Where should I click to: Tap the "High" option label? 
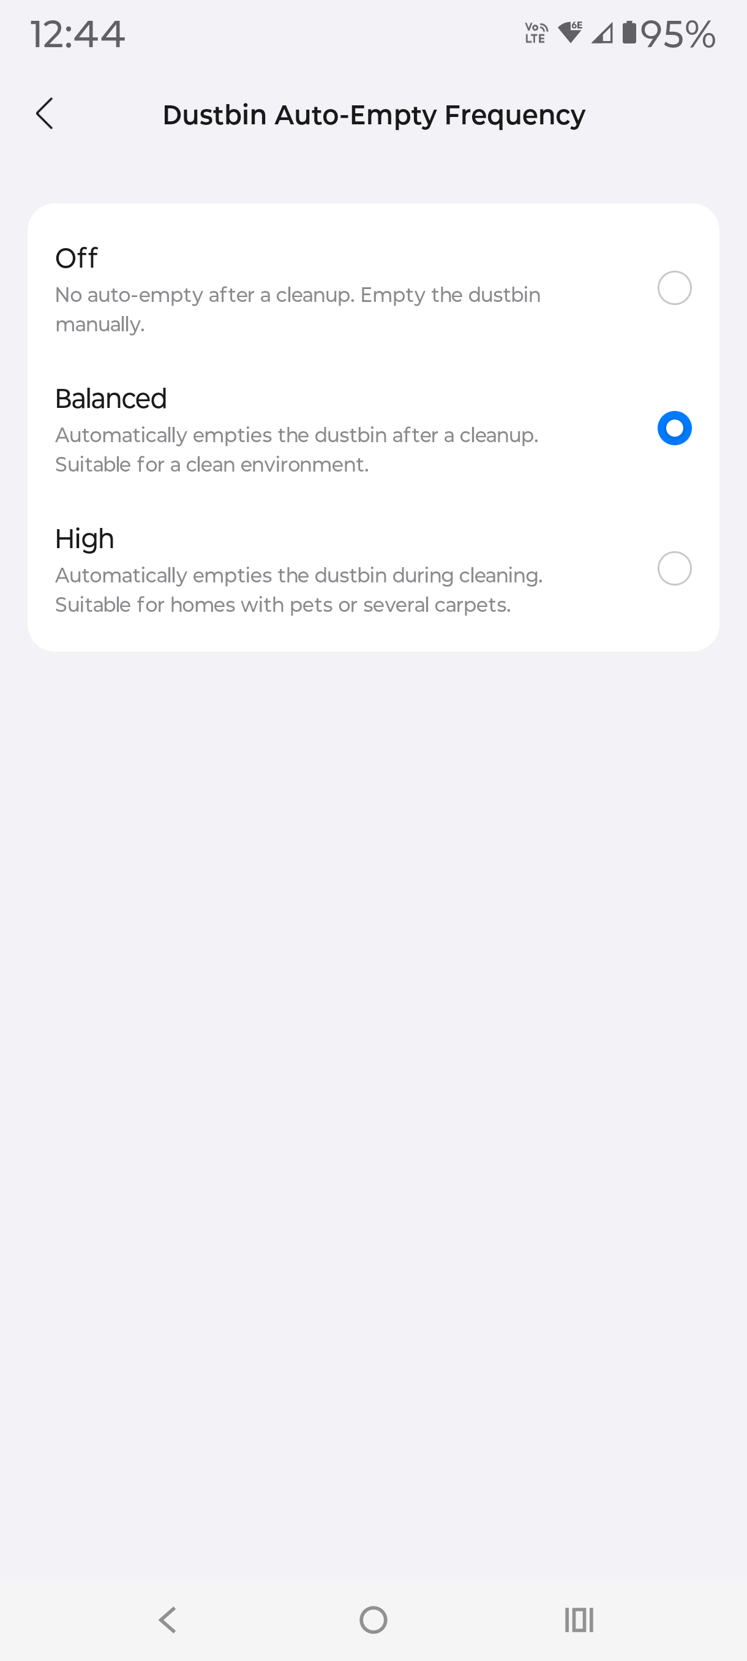tap(84, 539)
